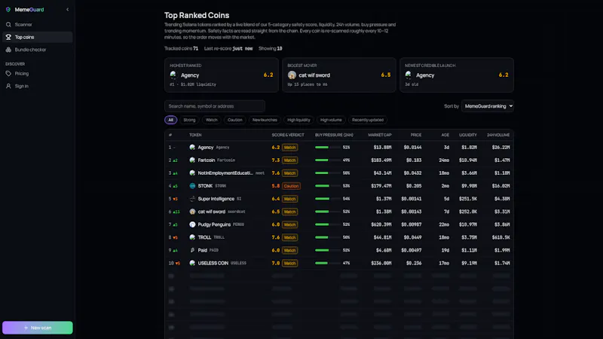Collapse the sidebar with the chevron
Screen dimensions: 603x339
[67, 10]
